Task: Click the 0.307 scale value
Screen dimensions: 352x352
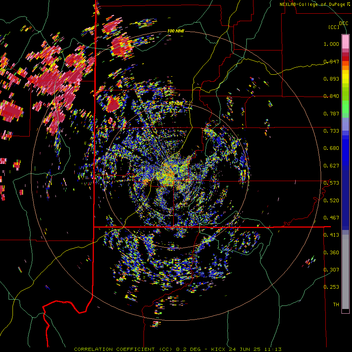Action: [331, 270]
